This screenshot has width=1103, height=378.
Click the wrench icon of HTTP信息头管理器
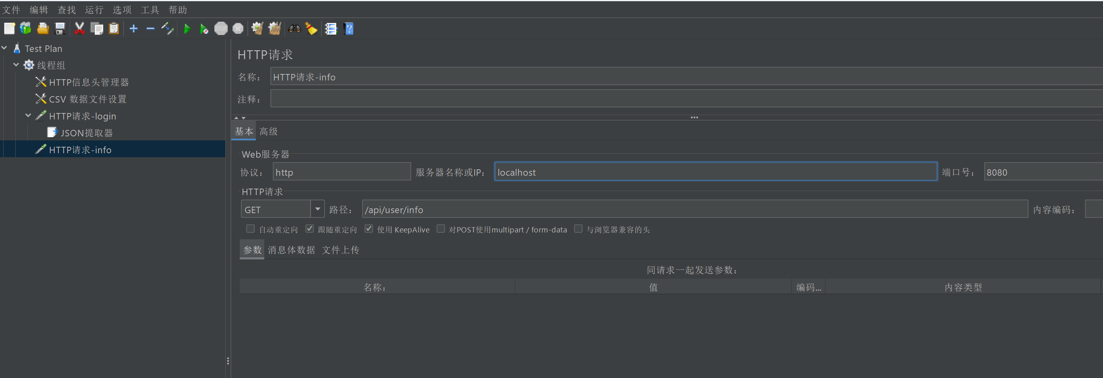click(x=41, y=81)
